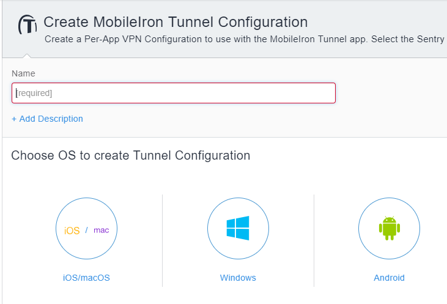Click the plus sign before Add Description
Viewport: 447px width, 304px height.
pos(14,119)
